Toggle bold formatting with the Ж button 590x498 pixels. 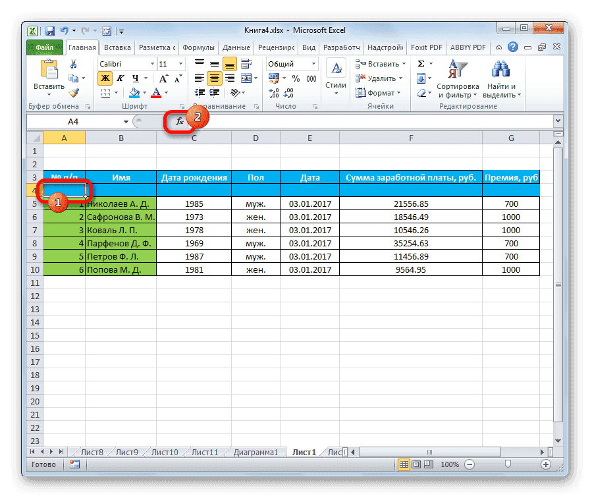[x=105, y=78]
